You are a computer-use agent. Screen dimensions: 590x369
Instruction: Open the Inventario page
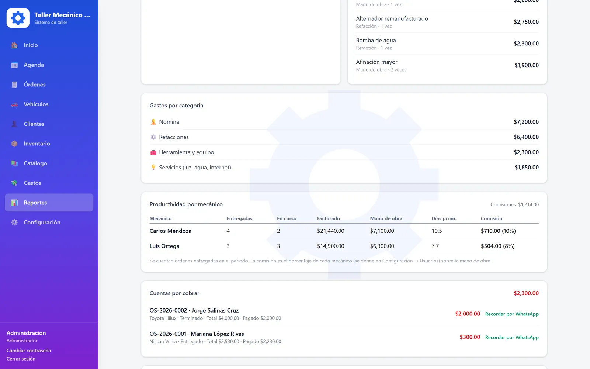tap(49, 144)
